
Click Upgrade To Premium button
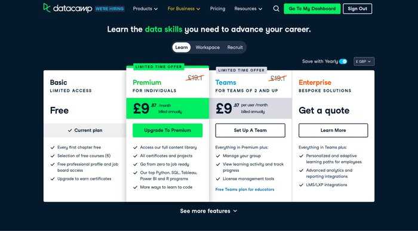167,130
